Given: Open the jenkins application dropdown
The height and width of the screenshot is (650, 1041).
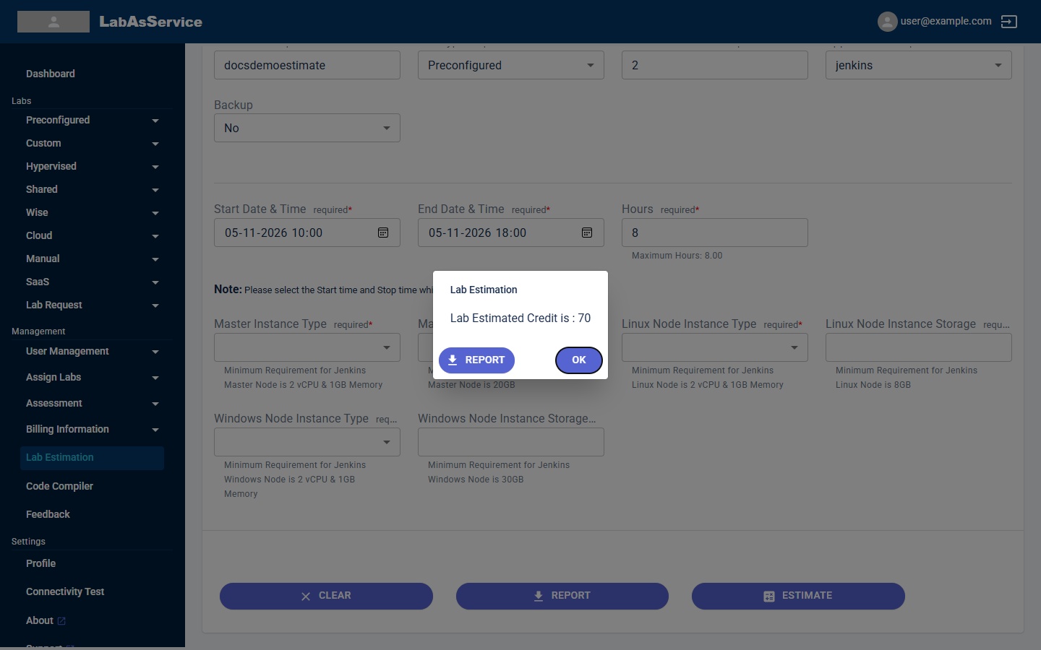Looking at the screenshot, I should click(x=919, y=65).
